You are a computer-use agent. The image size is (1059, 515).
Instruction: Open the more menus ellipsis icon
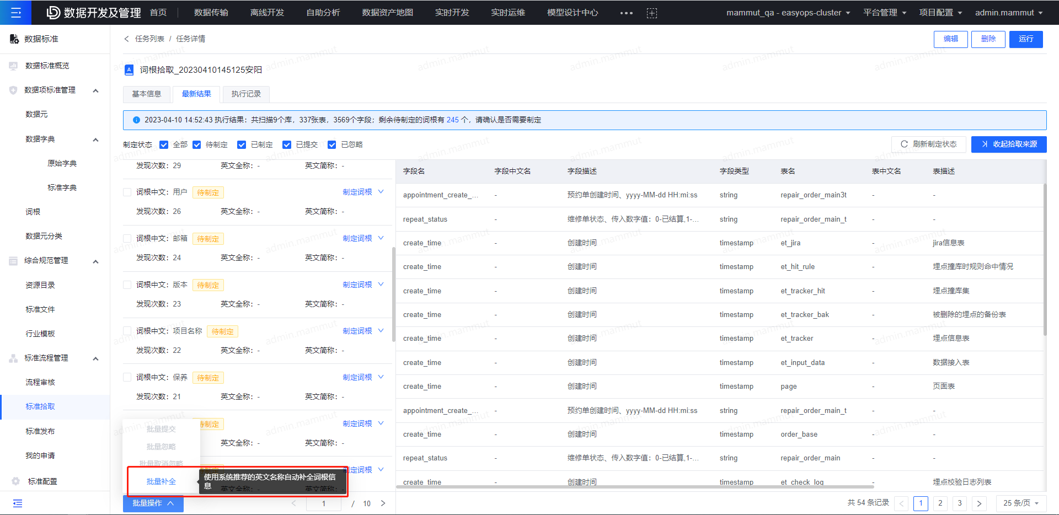click(x=626, y=13)
